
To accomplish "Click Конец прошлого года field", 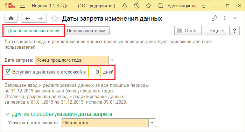I will pos(72,60).
